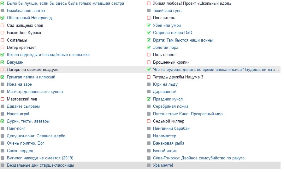Open Врата: Там бьются наши воины

183,40
